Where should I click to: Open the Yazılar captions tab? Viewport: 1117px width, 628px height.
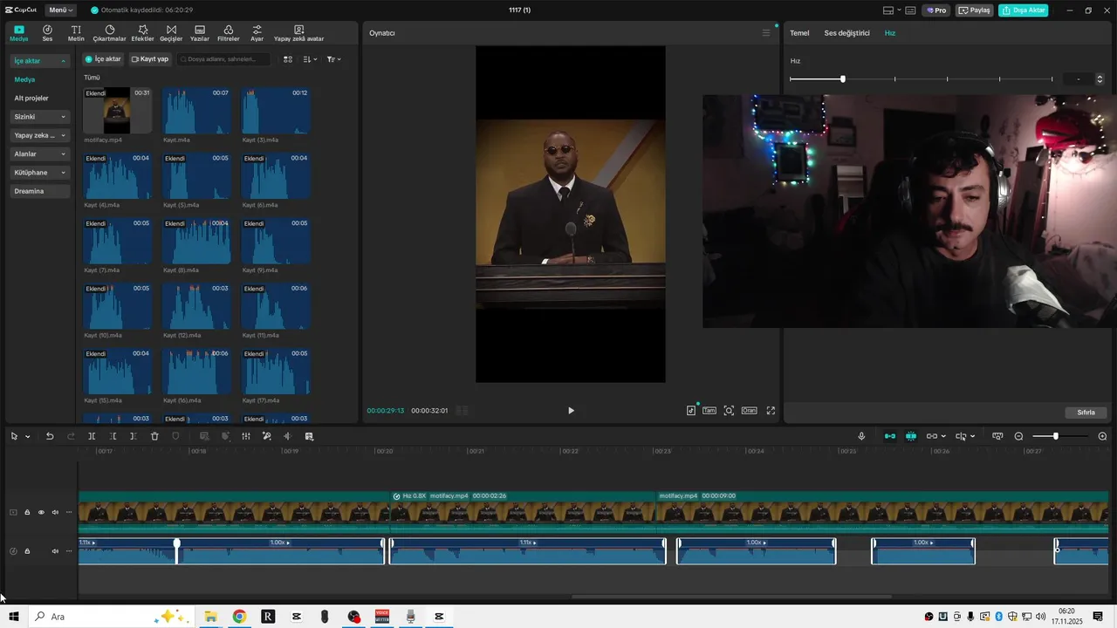200,33
